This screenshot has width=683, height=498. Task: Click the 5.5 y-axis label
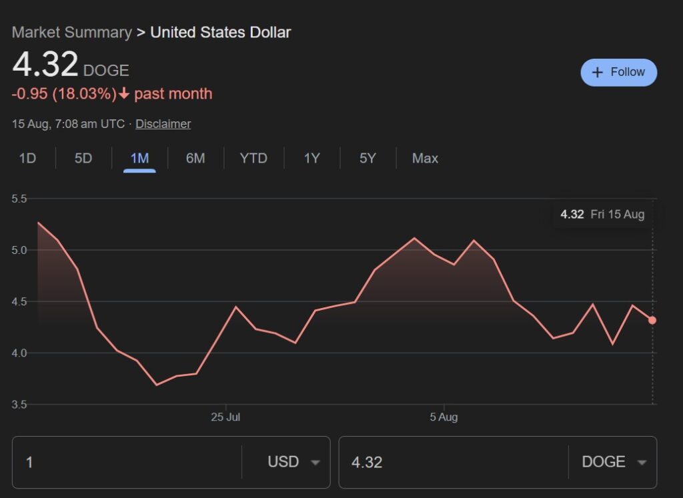tap(19, 199)
